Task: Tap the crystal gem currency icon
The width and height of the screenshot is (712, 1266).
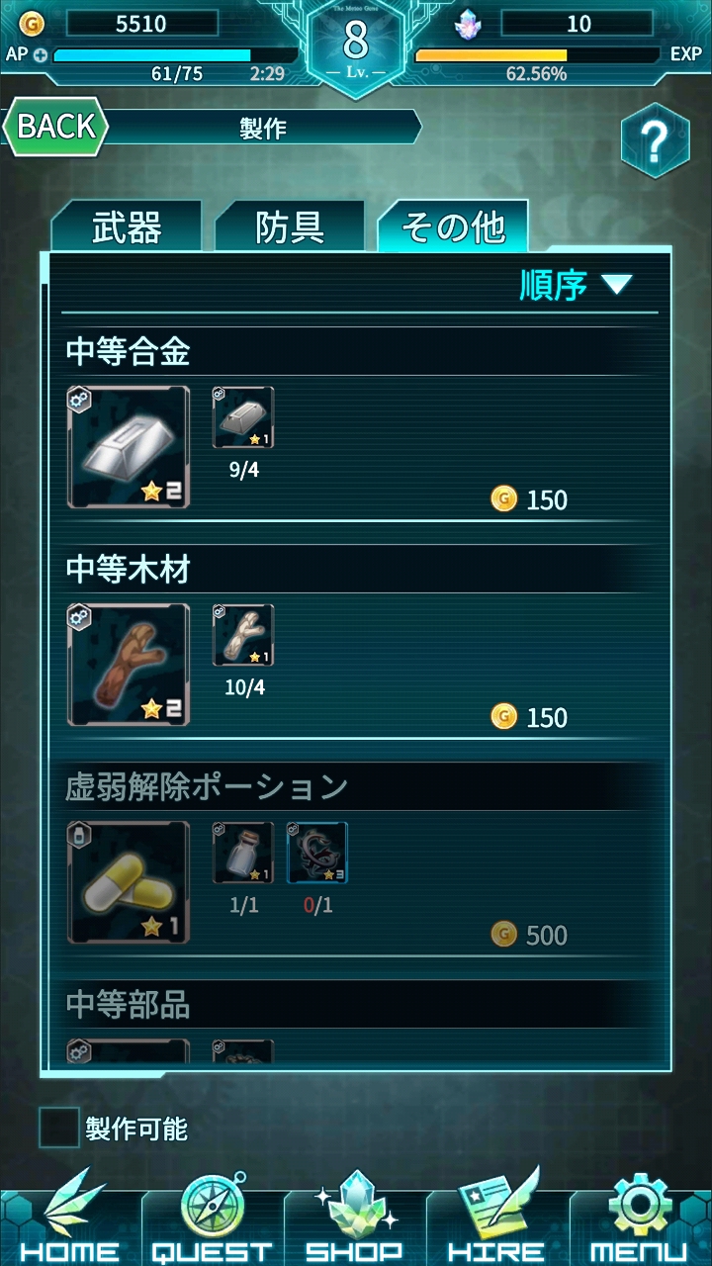Action: [468, 23]
